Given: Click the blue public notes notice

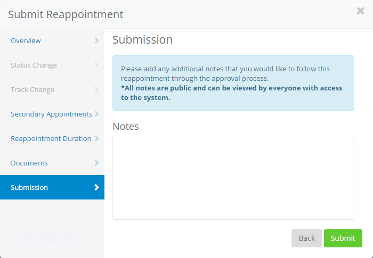Looking at the screenshot, I should [x=233, y=83].
